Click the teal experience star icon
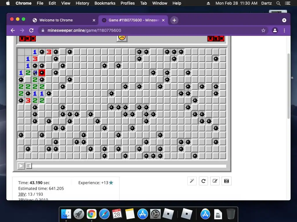This screenshot has width=297, height=222. coord(111,183)
